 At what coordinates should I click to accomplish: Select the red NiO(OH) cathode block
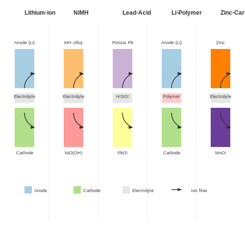pos(73,127)
